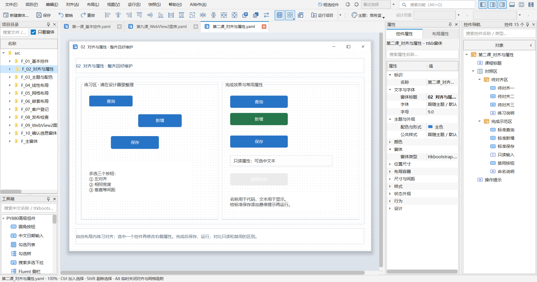This screenshot has height=282, width=537.
Task: Toggle the left sidebar panel visibility
Action: coord(483,4)
